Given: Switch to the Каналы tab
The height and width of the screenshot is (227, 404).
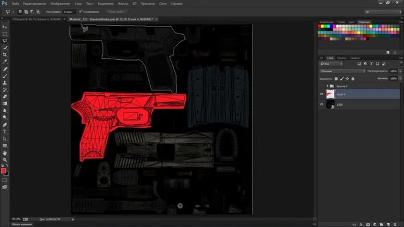Looking at the screenshot, I should tap(342, 58).
